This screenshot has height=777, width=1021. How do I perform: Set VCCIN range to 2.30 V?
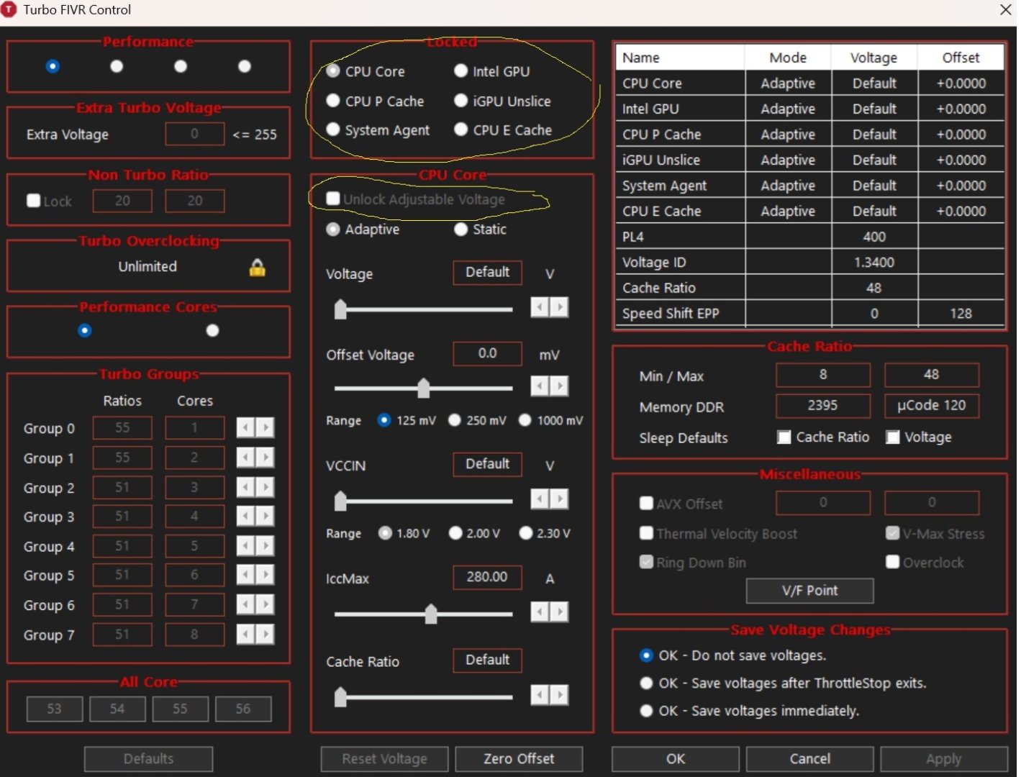[x=525, y=533]
